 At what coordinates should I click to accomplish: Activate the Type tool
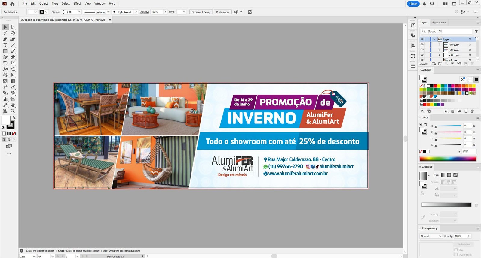[5, 45]
